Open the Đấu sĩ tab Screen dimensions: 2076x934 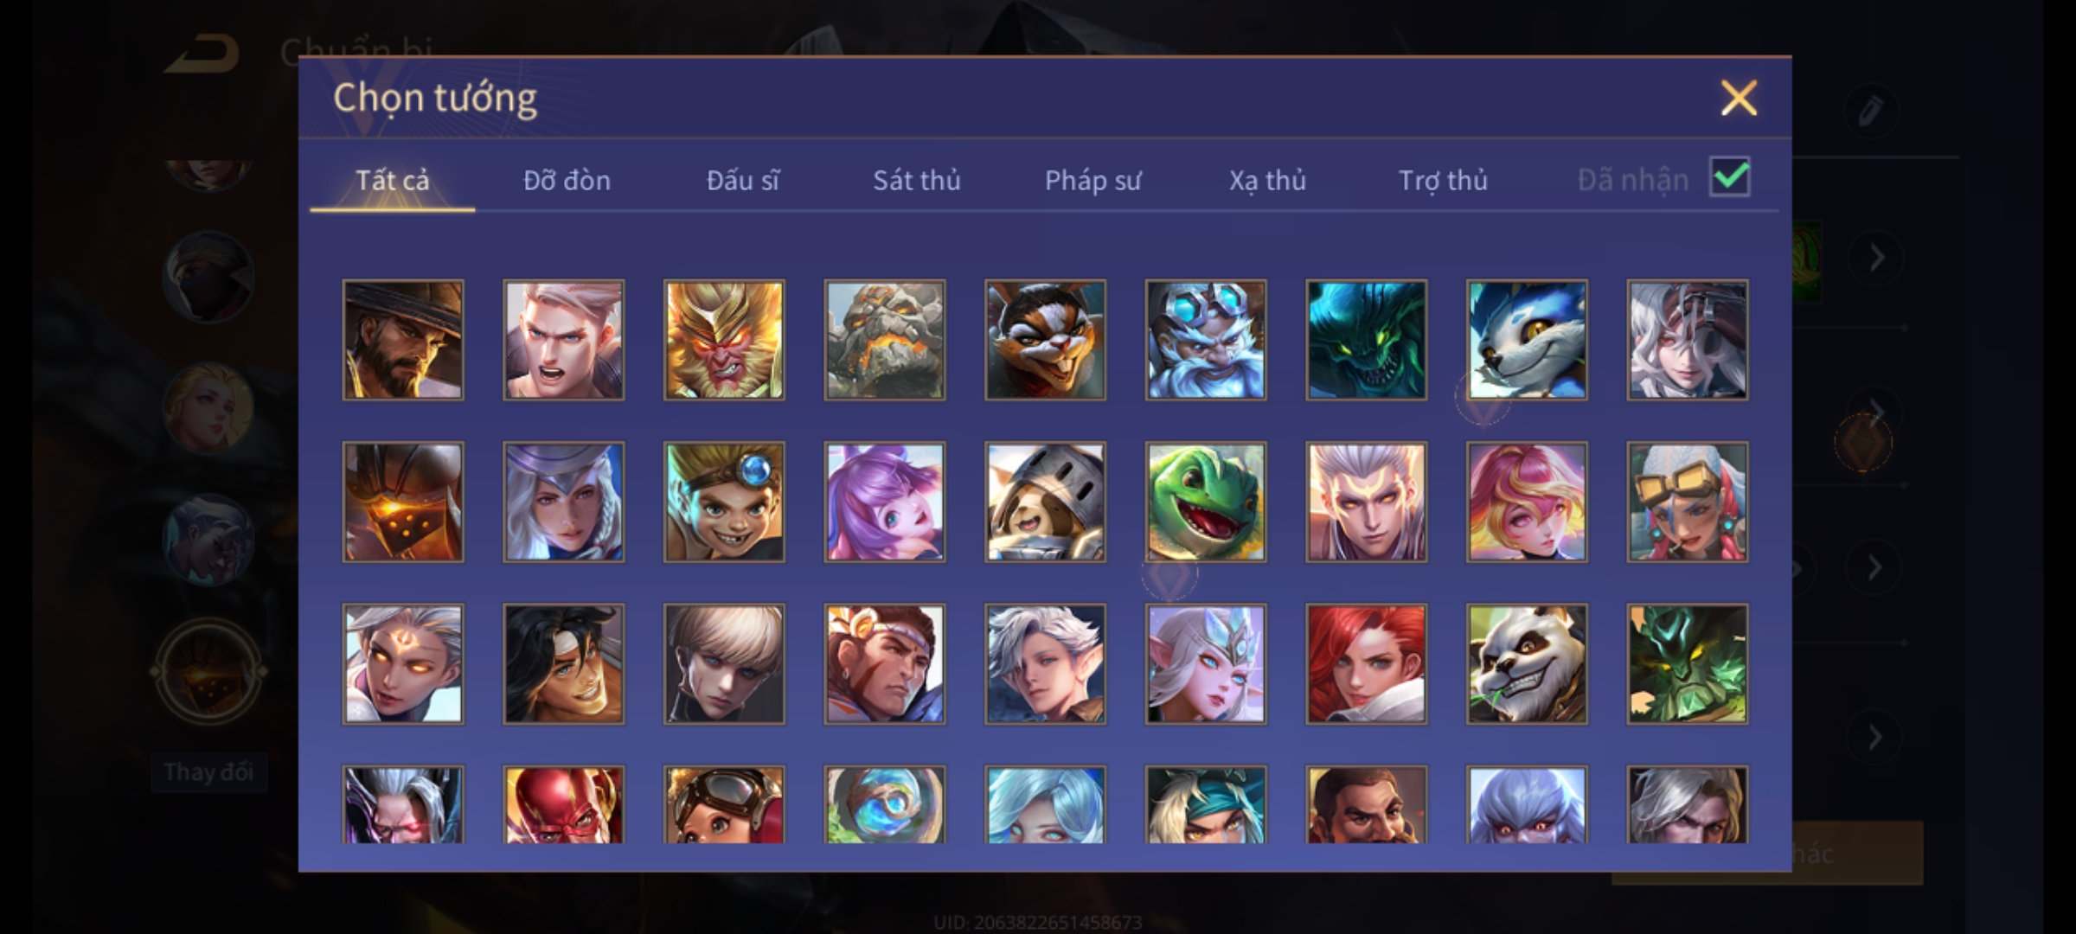[x=742, y=180]
